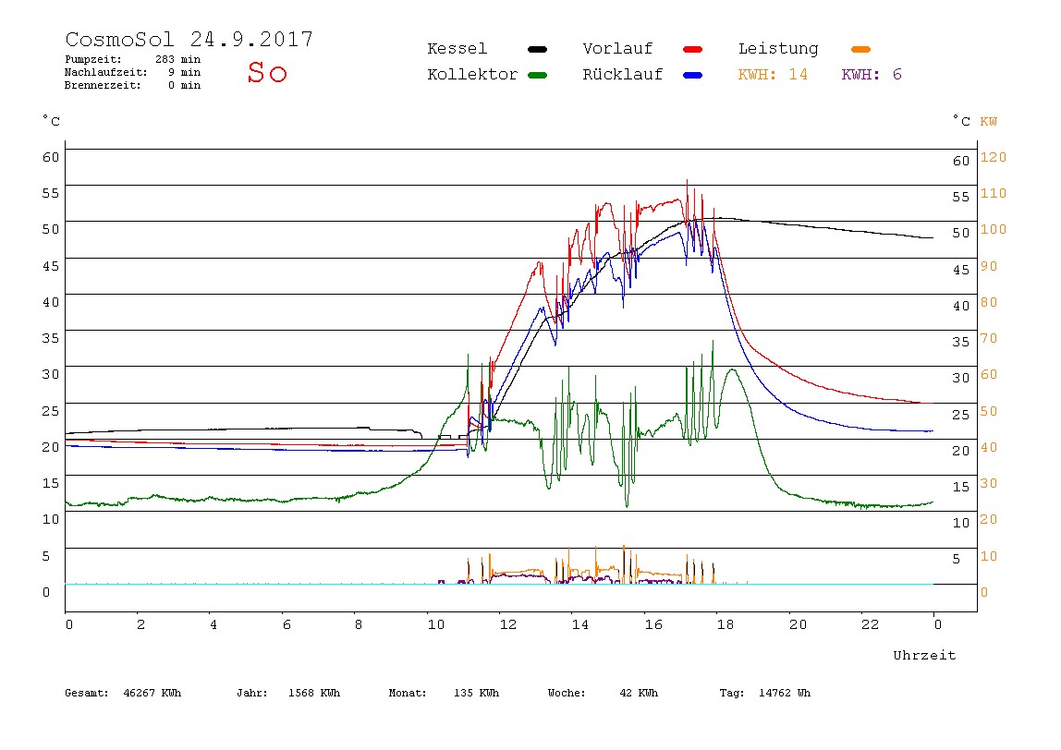Select the "Vorlauf" legend label
Image resolution: width=1061 pixels, height=750 pixels.
(617, 49)
